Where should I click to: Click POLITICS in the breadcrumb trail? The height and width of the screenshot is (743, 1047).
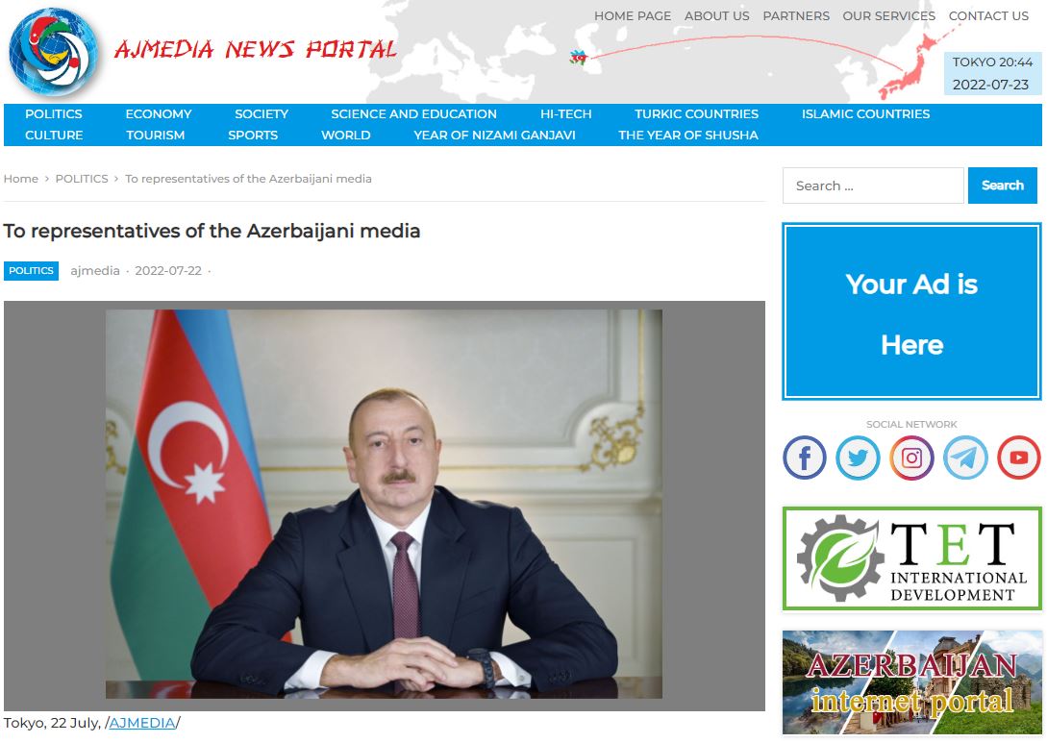pyautogui.click(x=82, y=179)
